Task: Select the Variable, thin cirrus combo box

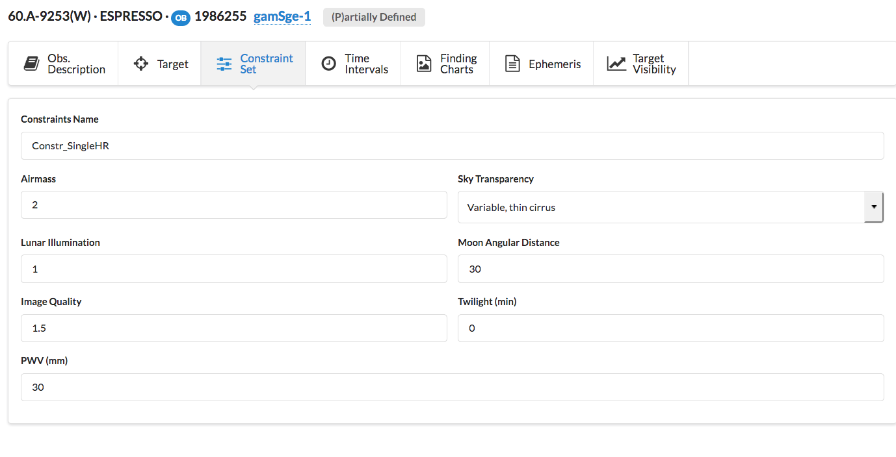Action: (660, 207)
